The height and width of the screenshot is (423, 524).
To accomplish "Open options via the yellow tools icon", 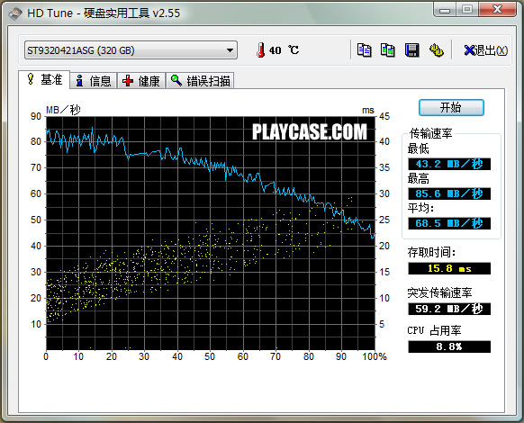I will [x=436, y=50].
